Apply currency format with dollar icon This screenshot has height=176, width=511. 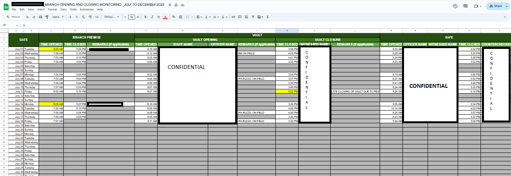(x=70, y=17)
